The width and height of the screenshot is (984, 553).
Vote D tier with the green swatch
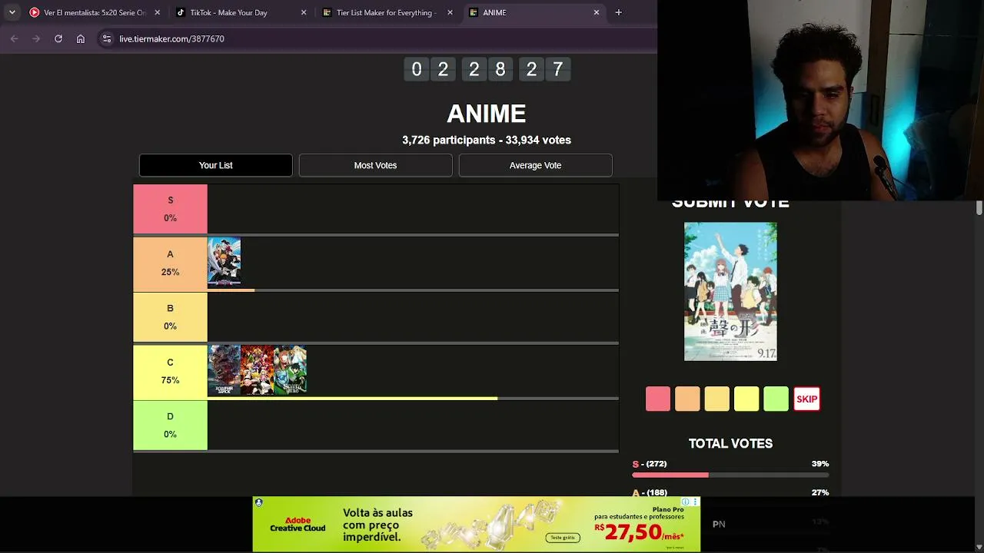click(776, 399)
